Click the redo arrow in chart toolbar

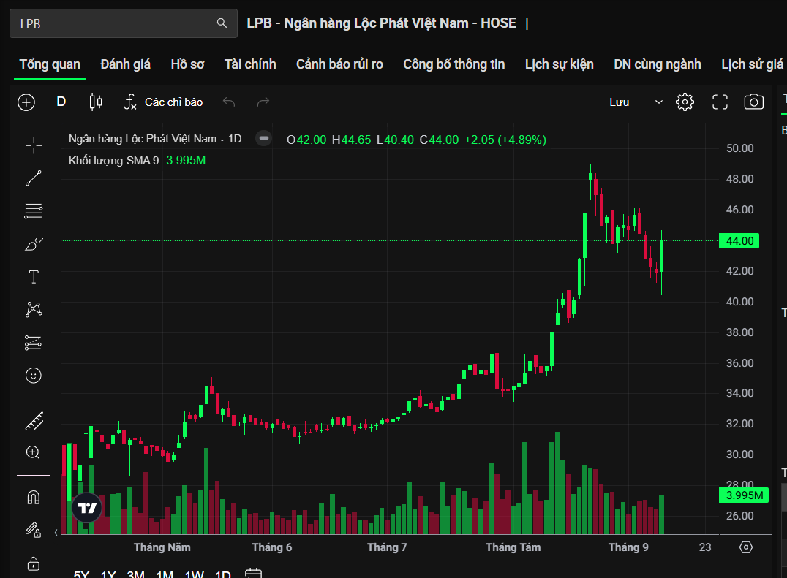tap(263, 102)
